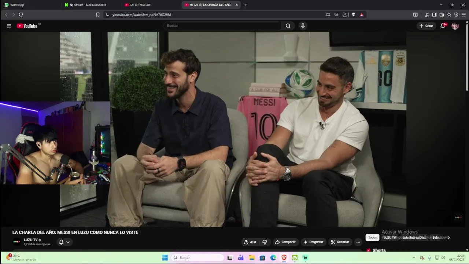This screenshot has height=264, width=469.
Task: Click the Crear button
Action: [426, 26]
